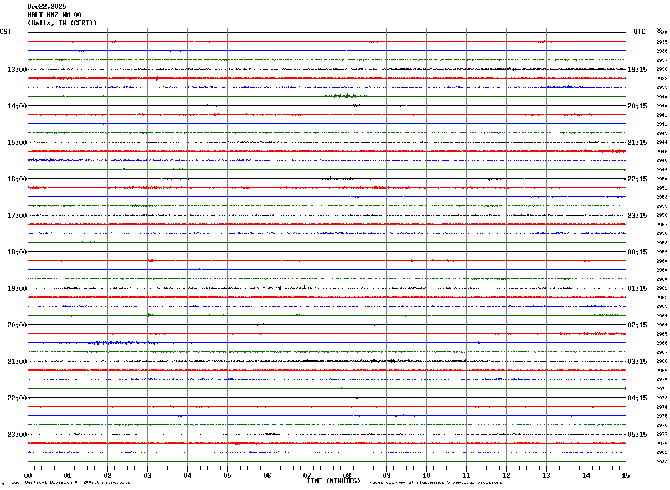Click the DC offset value '2966'
This screenshot has height=490, width=670.
pyautogui.click(x=662, y=343)
